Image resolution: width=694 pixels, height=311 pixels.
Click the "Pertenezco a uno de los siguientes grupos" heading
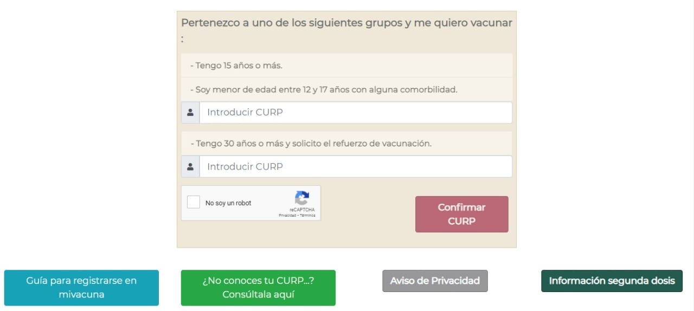pyautogui.click(x=346, y=23)
